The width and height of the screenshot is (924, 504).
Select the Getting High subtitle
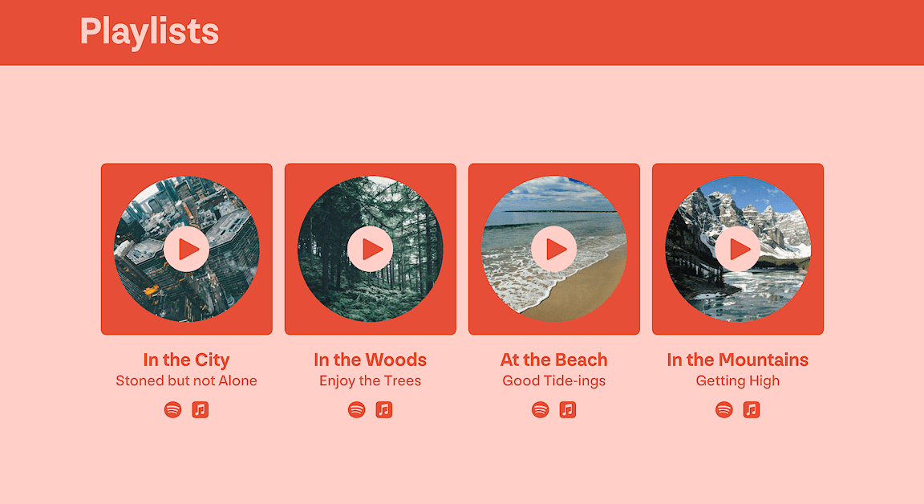738,380
